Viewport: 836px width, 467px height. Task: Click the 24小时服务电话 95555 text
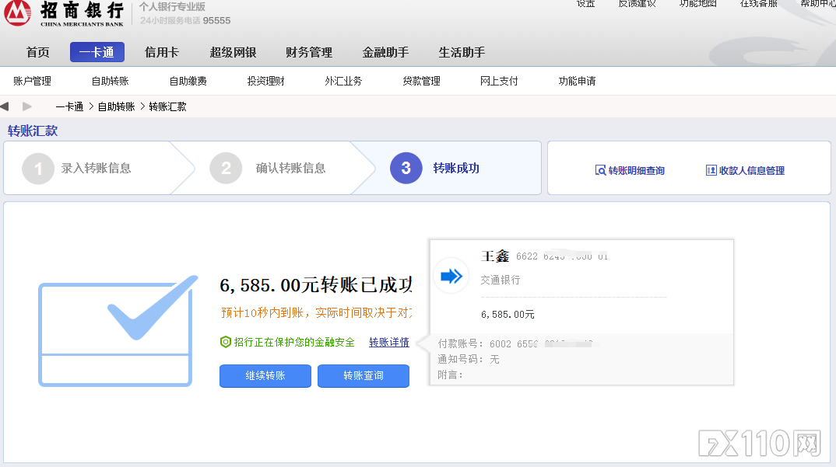185,20
